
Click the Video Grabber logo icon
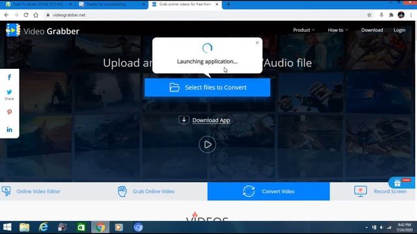(x=13, y=30)
